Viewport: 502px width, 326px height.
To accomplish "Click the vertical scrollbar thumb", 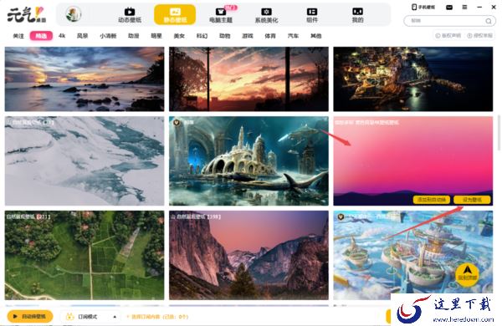I will (x=499, y=133).
